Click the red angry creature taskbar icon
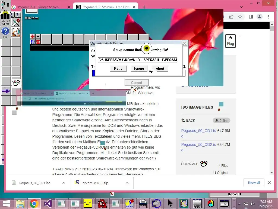The image size is (278, 209). [102, 204]
